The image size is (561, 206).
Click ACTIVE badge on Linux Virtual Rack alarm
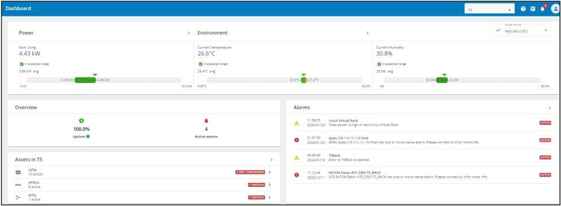pos(545,122)
